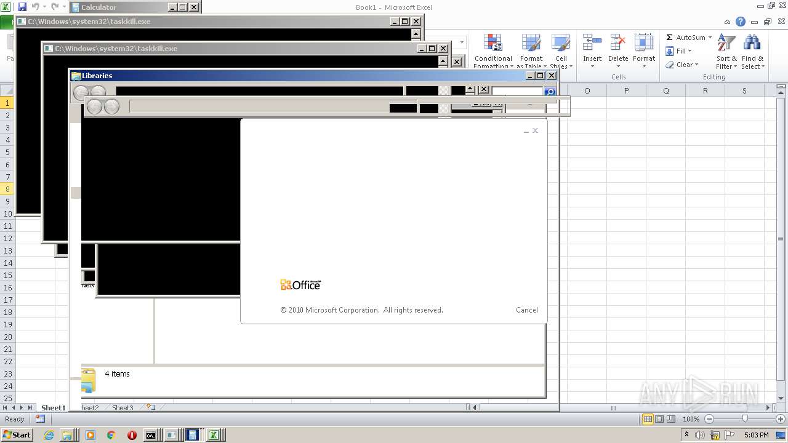
Task: Click the volume icon in system tray
Action: pos(700,435)
